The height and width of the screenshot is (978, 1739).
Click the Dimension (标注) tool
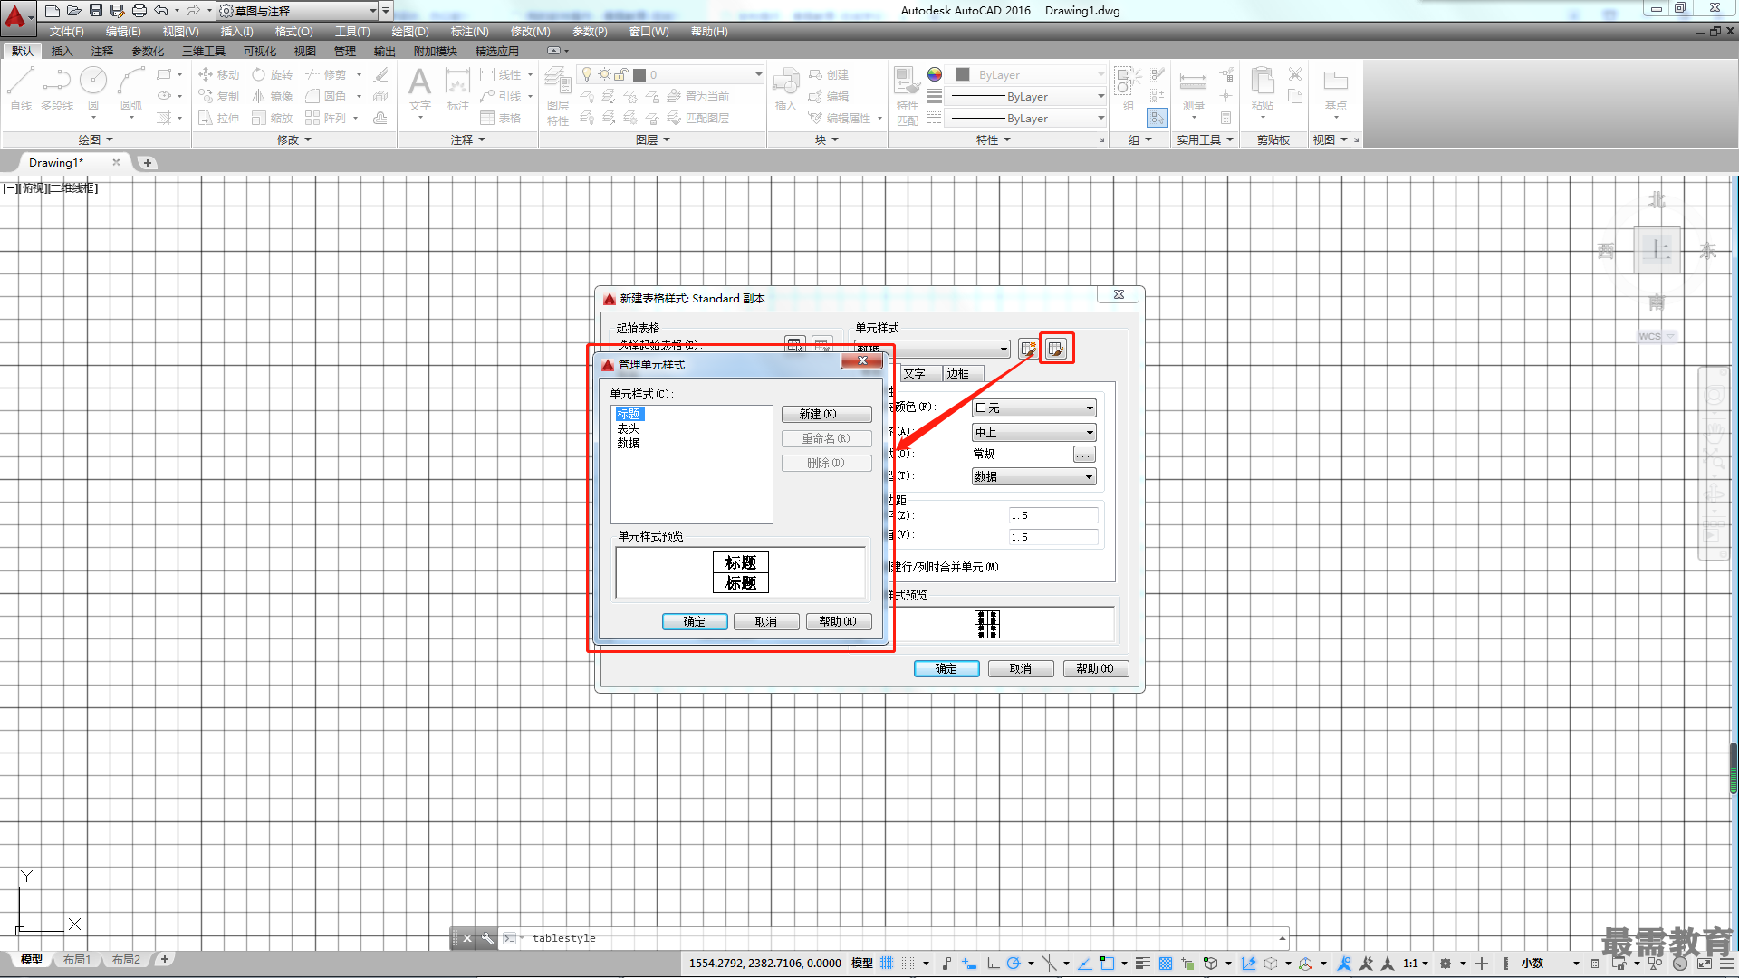point(457,88)
